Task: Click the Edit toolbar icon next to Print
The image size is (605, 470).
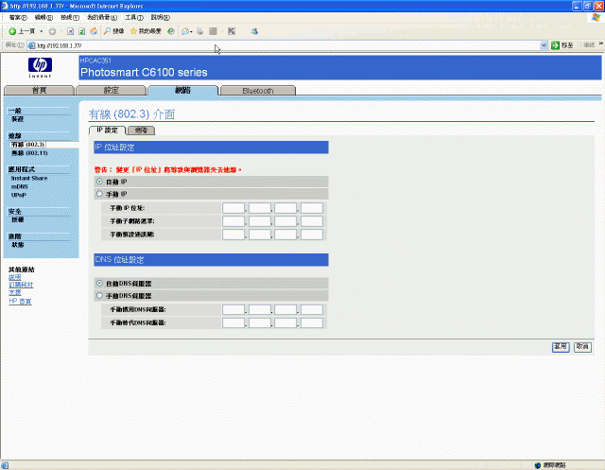Action: [213, 31]
